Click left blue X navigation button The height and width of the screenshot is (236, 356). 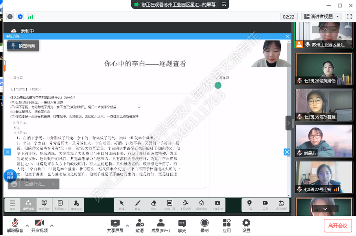[x=8, y=152]
